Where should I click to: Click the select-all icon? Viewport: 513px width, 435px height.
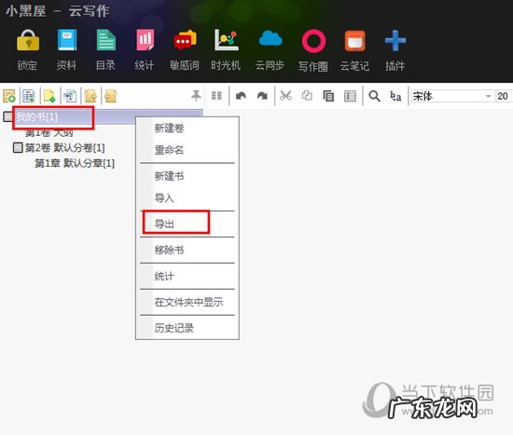pyautogui.click(x=350, y=96)
